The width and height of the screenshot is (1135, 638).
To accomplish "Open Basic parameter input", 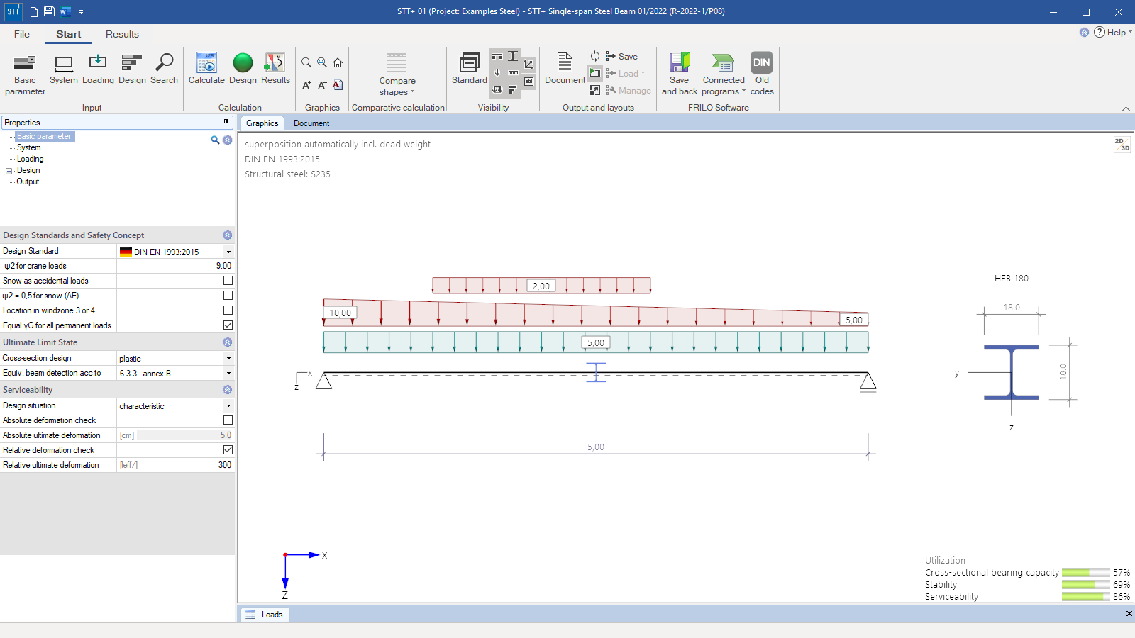I will tap(25, 74).
